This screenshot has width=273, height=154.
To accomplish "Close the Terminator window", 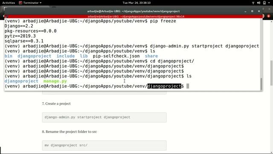I will pyautogui.click(x=259, y=11).
